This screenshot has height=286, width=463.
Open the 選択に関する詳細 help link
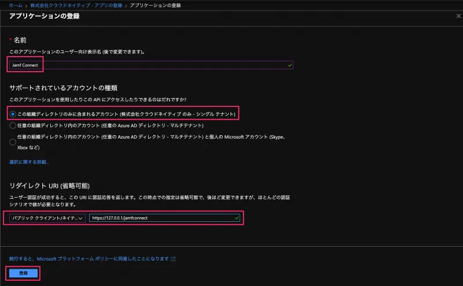click(x=30, y=162)
